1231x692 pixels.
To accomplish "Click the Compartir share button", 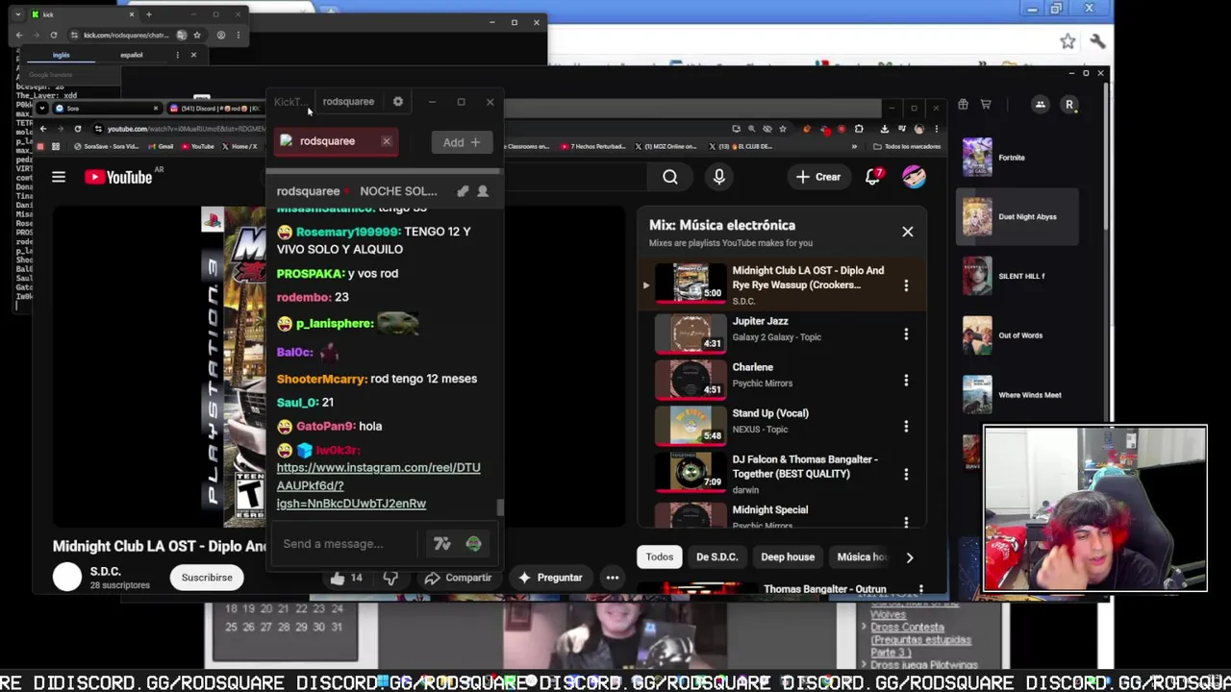I will pyautogui.click(x=459, y=578).
